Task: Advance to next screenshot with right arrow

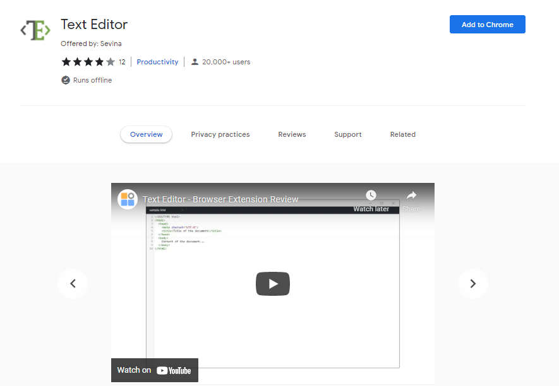Action: coord(472,284)
